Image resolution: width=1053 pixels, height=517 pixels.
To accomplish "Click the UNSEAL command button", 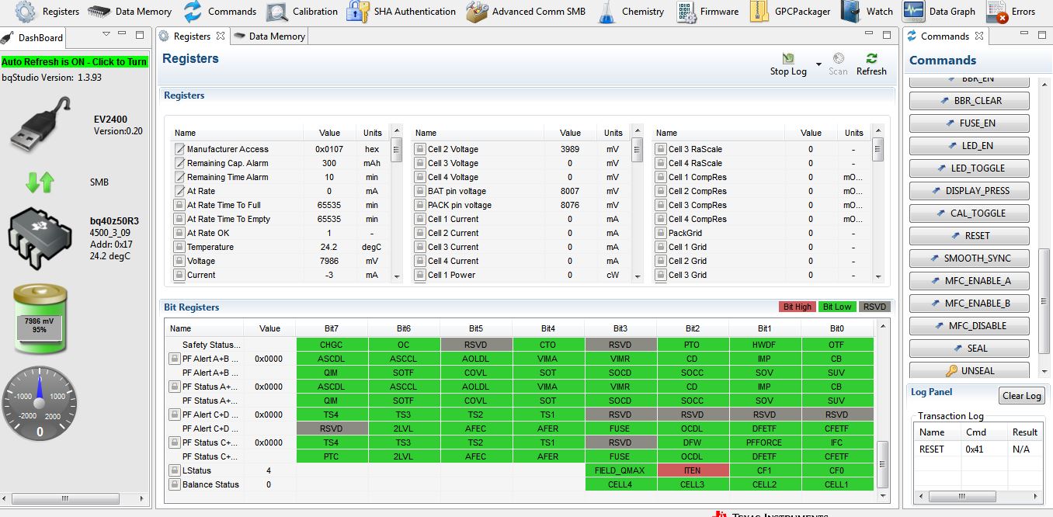I will tap(970, 371).
